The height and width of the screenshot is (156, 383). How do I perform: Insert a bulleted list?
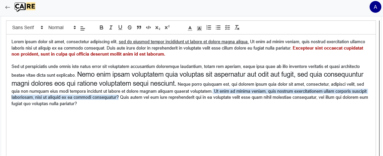point(218,28)
